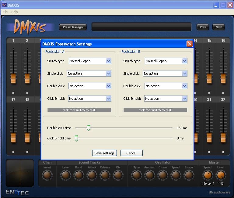This screenshot has height=198, width=234.
Task: Open the File menu
Action: click(5, 12)
